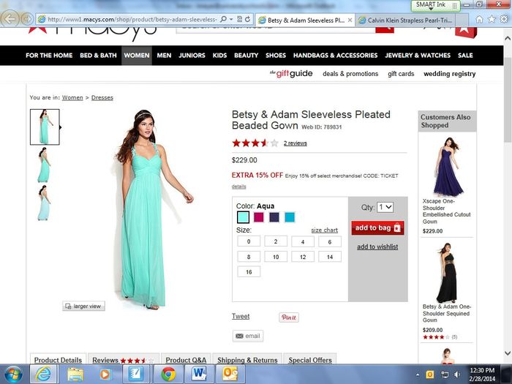Click add to wishlist link
512x384 pixels.
coord(377,247)
